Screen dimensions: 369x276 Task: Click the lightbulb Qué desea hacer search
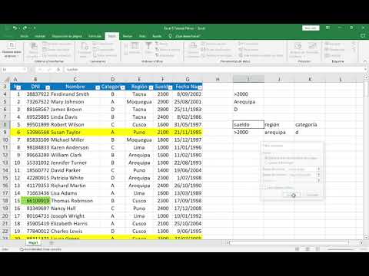click(185, 36)
